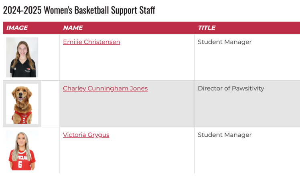This screenshot has height=176, width=300.
Task: Click the NAME column header
Action: (x=73, y=28)
